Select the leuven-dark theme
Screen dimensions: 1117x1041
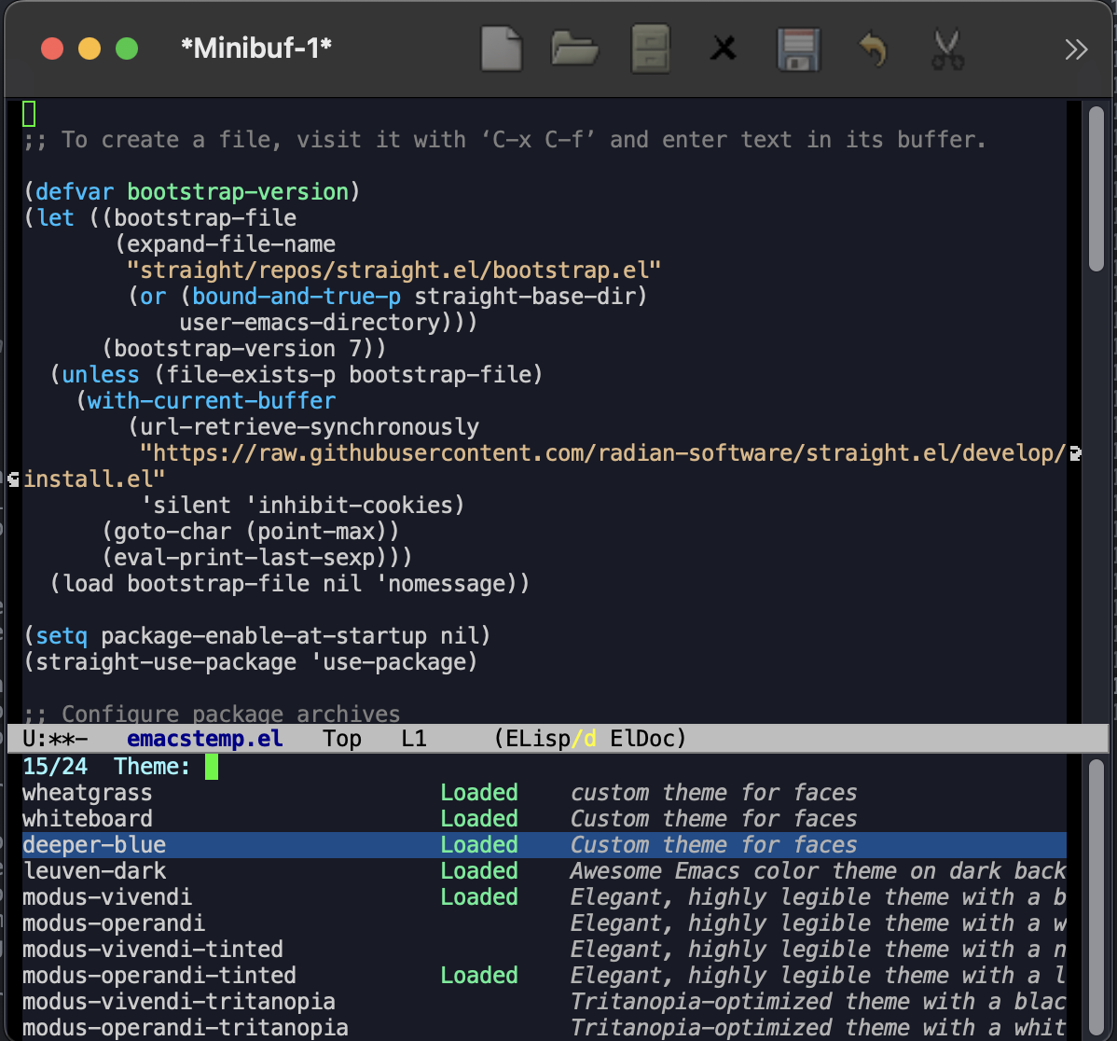tap(94, 870)
